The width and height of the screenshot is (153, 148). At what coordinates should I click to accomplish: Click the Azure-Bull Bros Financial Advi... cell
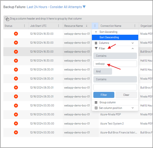[119, 133]
